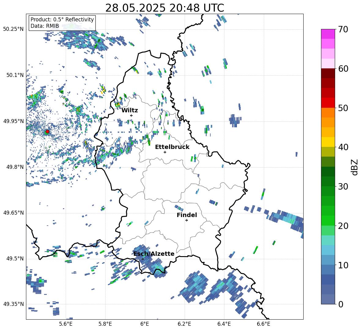Click the Ettelbruck city label

pos(172,147)
